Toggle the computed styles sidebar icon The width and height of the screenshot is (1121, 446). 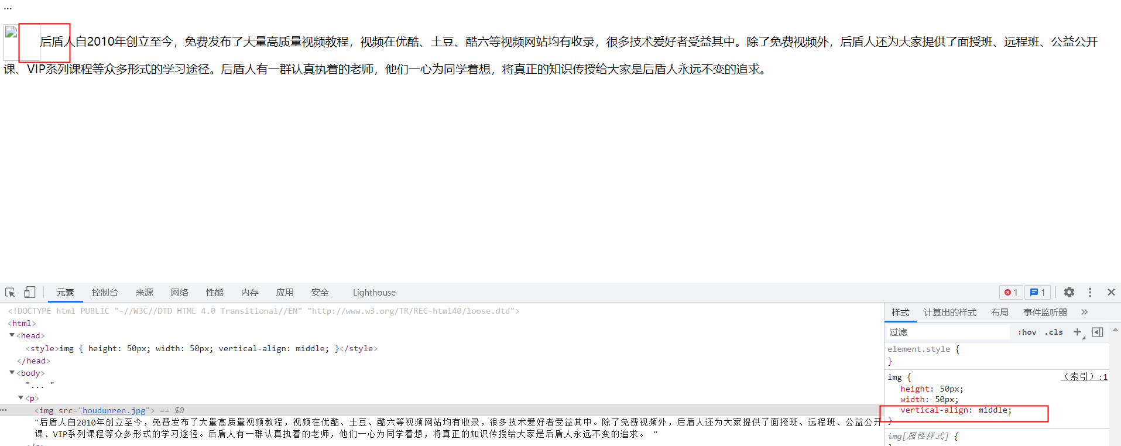(x=1098, y=332)
